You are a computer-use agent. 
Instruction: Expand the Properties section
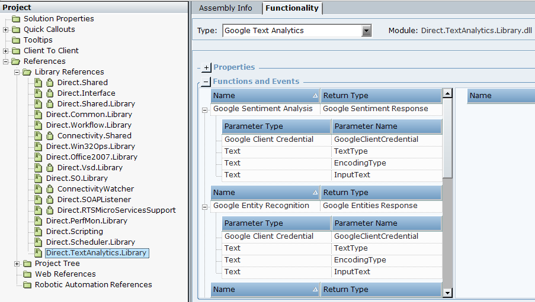(x=206, y=68)
